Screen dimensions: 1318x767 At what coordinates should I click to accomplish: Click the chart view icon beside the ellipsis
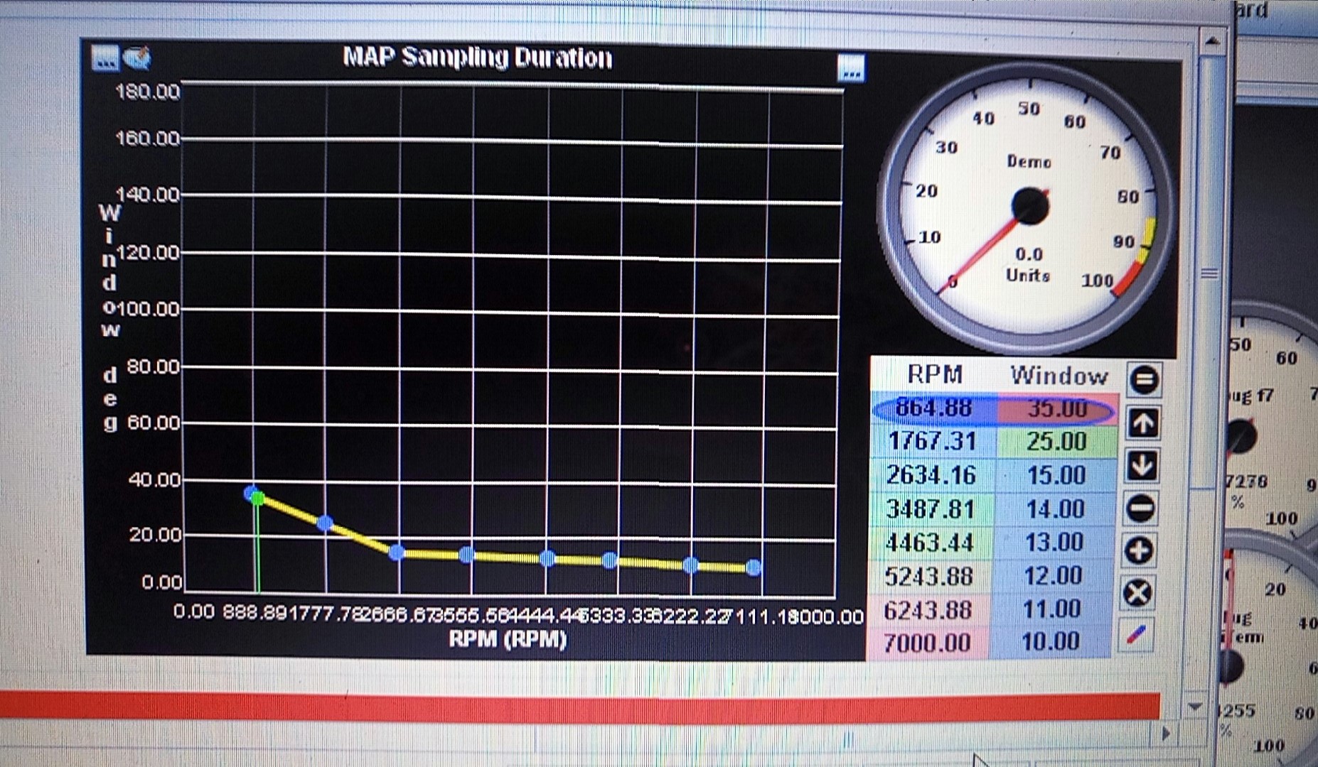(136, 58)
